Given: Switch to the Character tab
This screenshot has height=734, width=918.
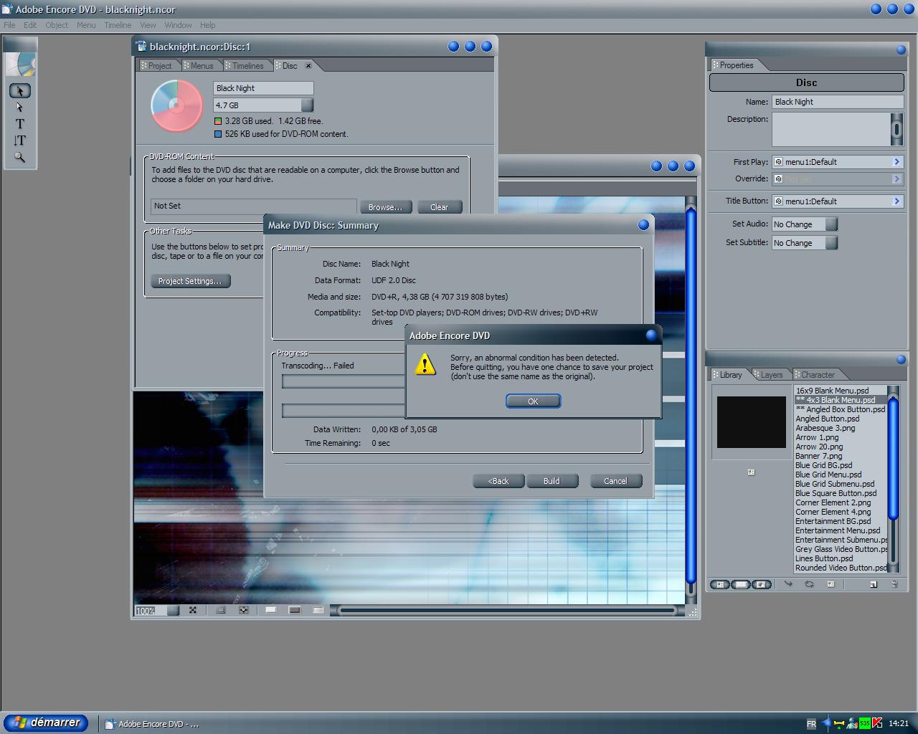Looking at the screenshot, I should pos(818,375).
